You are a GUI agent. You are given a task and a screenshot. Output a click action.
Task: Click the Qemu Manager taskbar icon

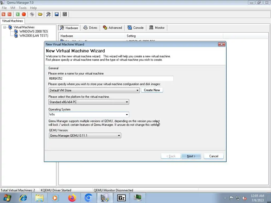pyautogui.click(x=105, y=198)
